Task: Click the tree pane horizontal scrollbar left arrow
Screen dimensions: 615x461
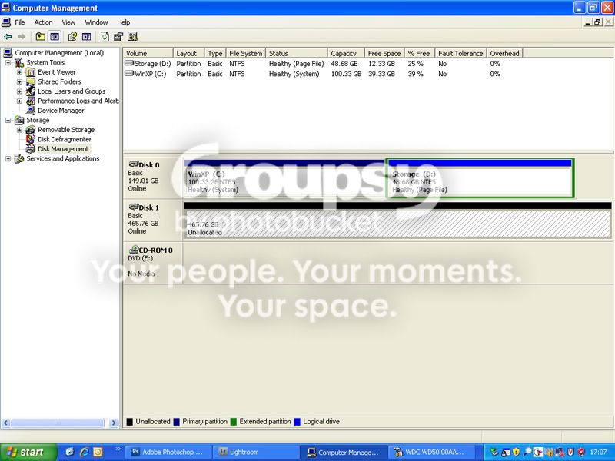Action: [6, 423]
